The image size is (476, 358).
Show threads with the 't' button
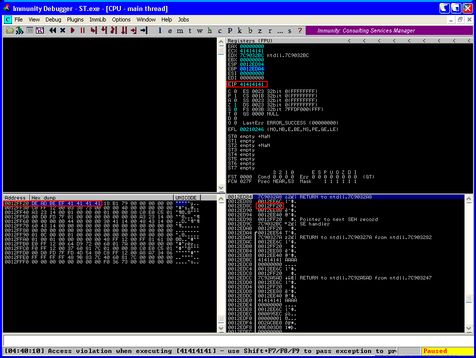(x=190, y=30)
